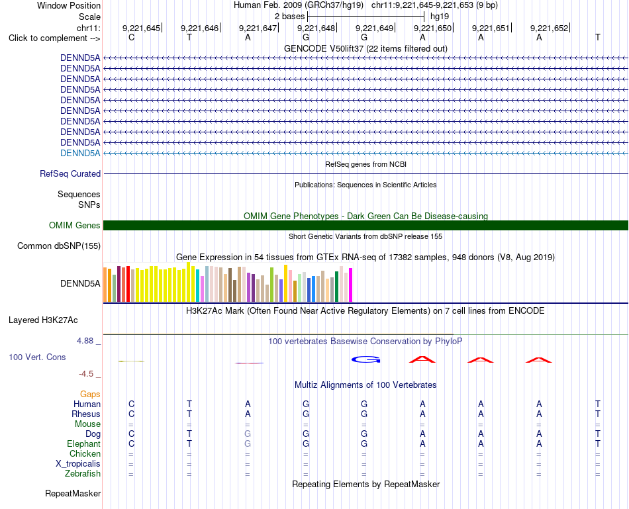Click the 'Click to complement -->' label
The image size is (629, 509).
pyautogui.click(x=54, y=38)
